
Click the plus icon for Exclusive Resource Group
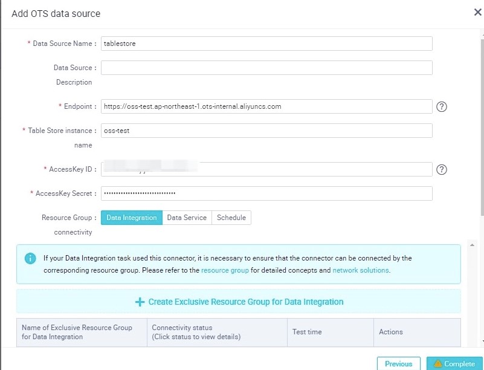(x=140, y=302)
